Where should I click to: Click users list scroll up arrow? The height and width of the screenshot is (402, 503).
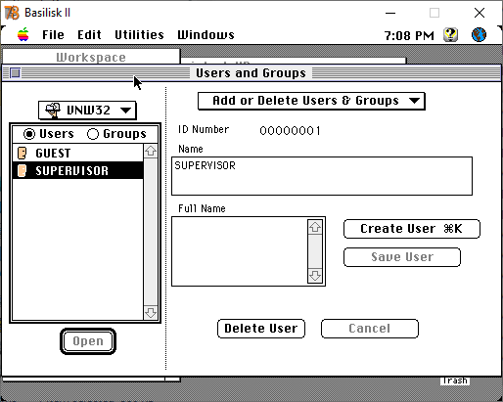(151, 151)
